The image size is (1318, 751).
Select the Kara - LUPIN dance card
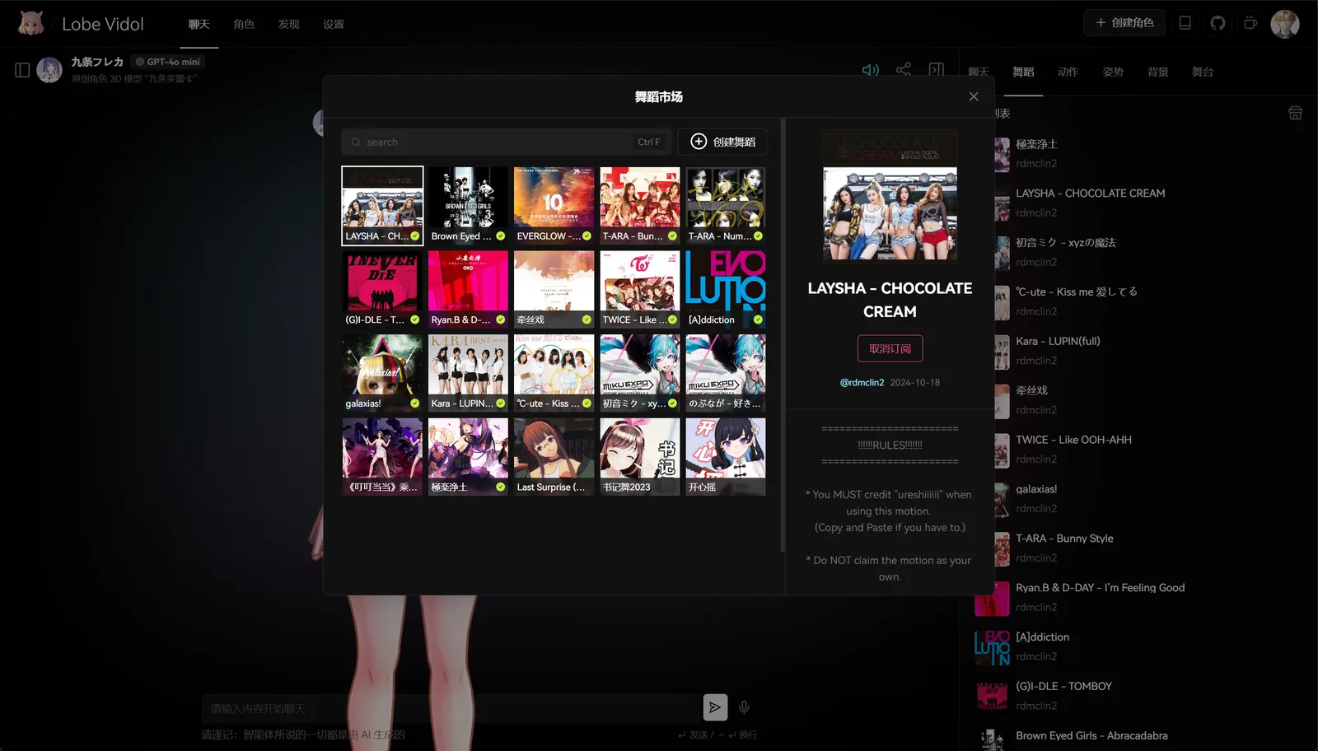(x=468, y=373)
